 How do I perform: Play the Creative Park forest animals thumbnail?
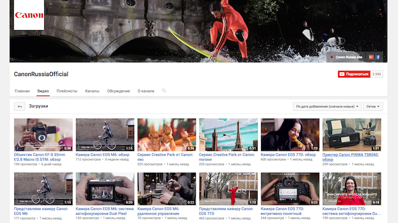point(167,134)
